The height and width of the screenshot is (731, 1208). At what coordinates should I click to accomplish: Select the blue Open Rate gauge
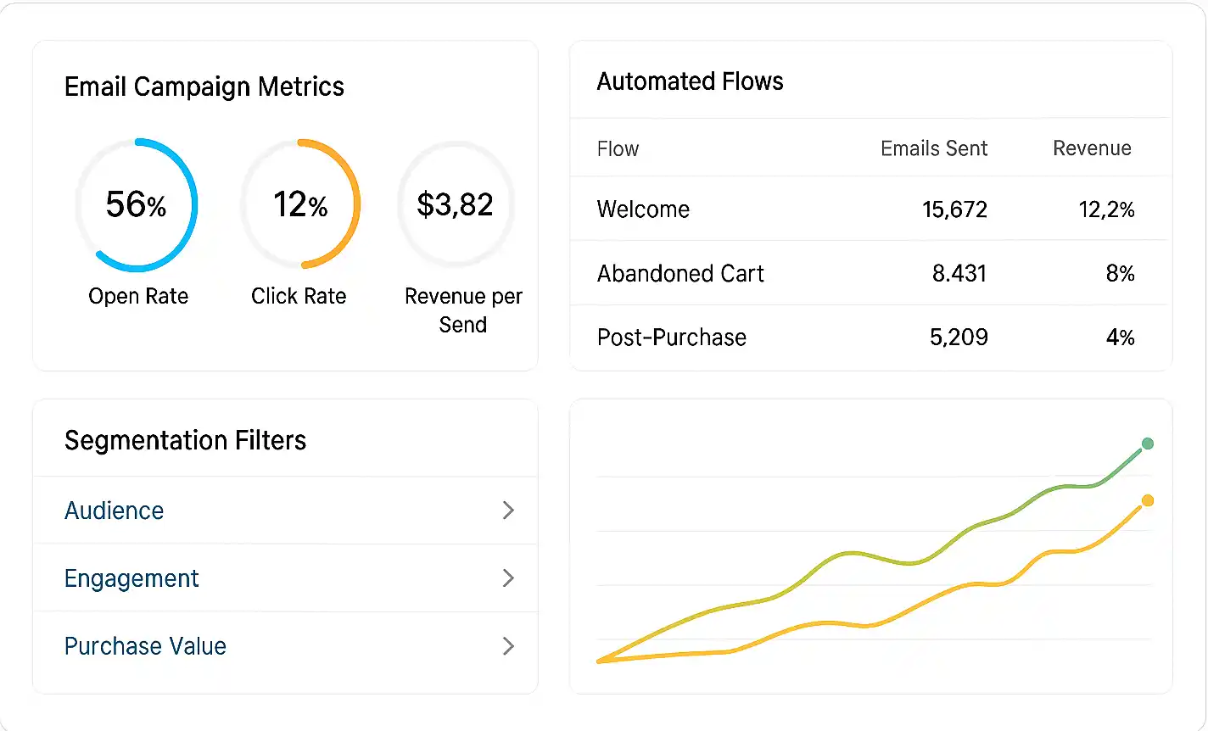tap(137, 204)
